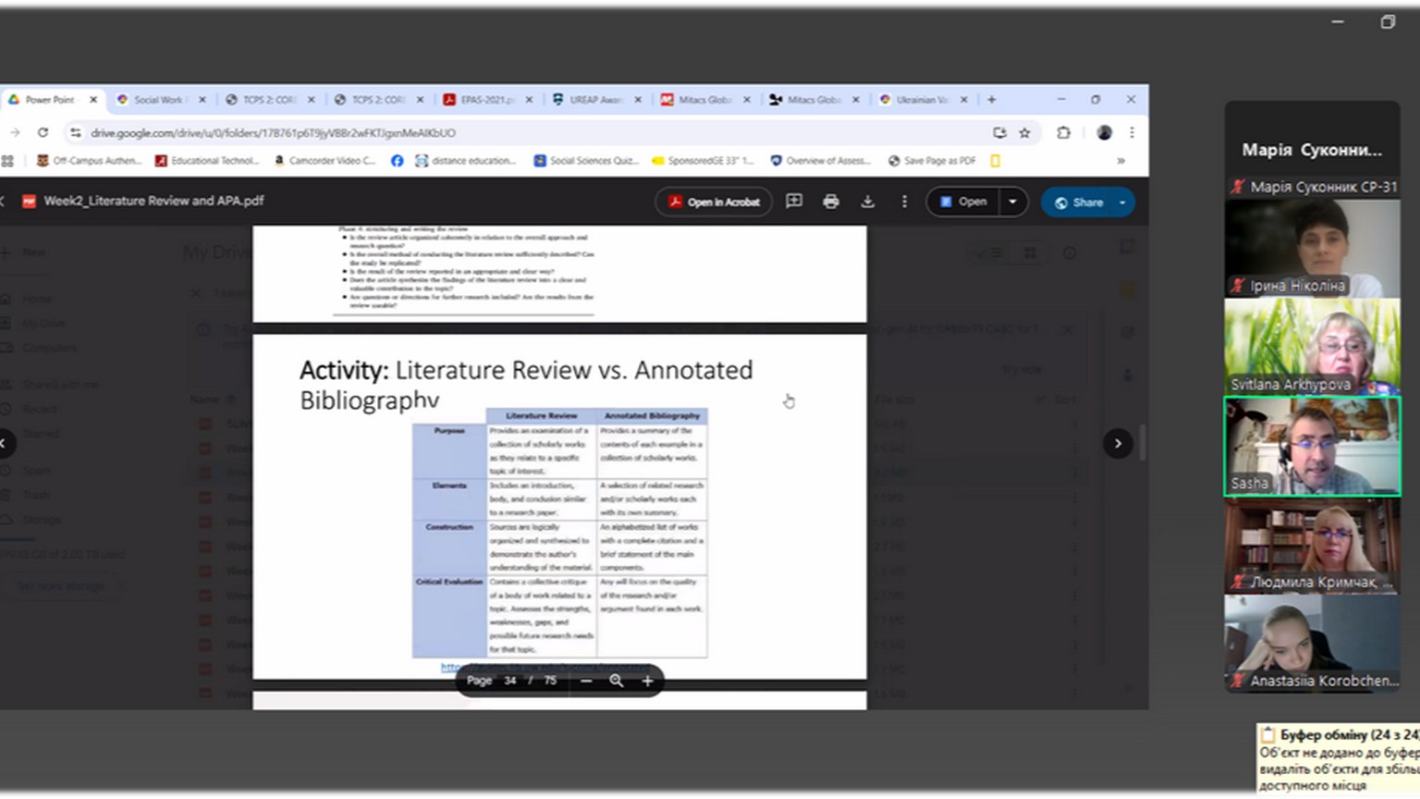This screenshot has width=1420, height=799.
Task: Click the blue Share button
Action: pyautogui.click(x=1079, y=203)
